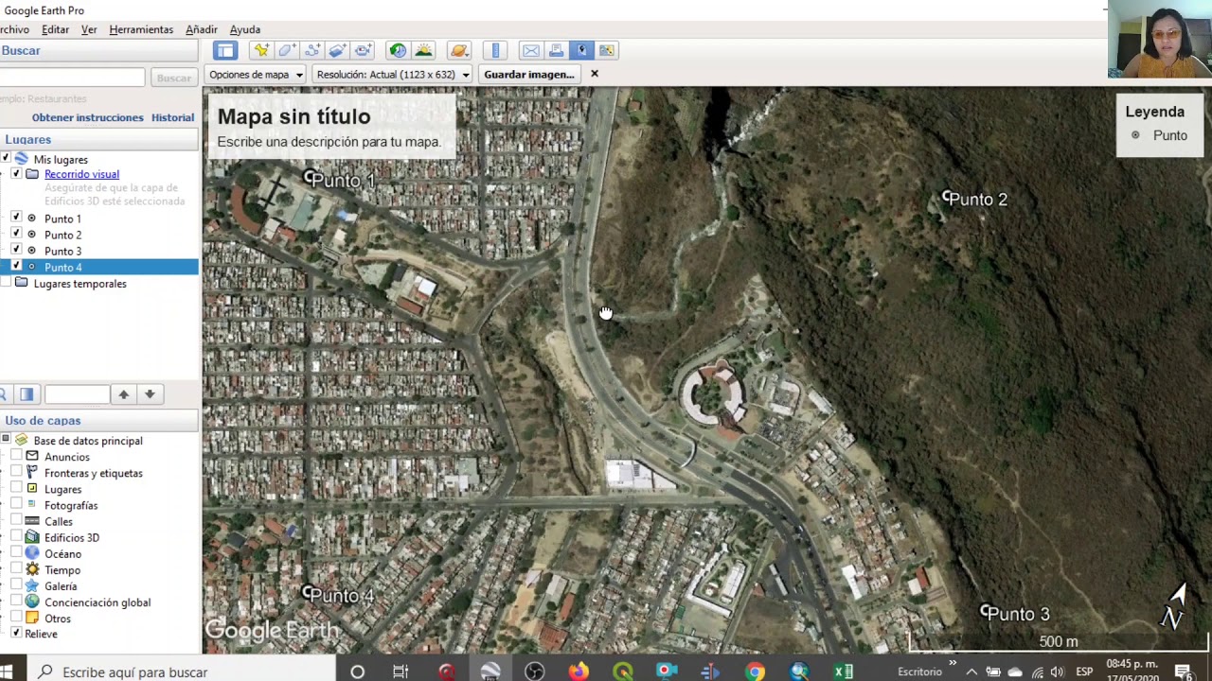This screenshot has height=681, width=1212.
Task: Enable the Calles layer checkbox
Action: coord(16,520)
